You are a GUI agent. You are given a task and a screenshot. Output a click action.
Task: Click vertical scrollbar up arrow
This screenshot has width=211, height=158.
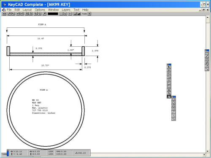pos(208,18)
